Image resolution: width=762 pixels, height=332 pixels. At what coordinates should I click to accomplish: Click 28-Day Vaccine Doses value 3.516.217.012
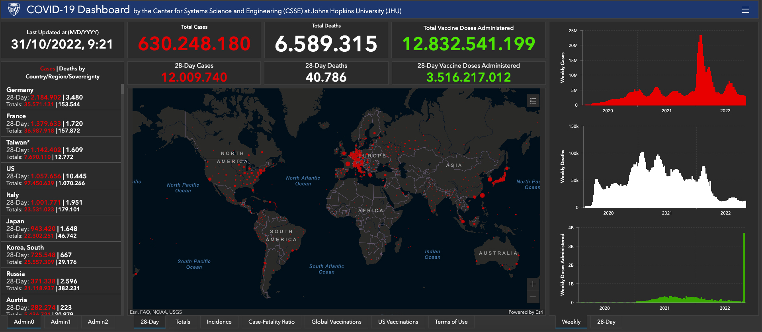click(469, 77)
